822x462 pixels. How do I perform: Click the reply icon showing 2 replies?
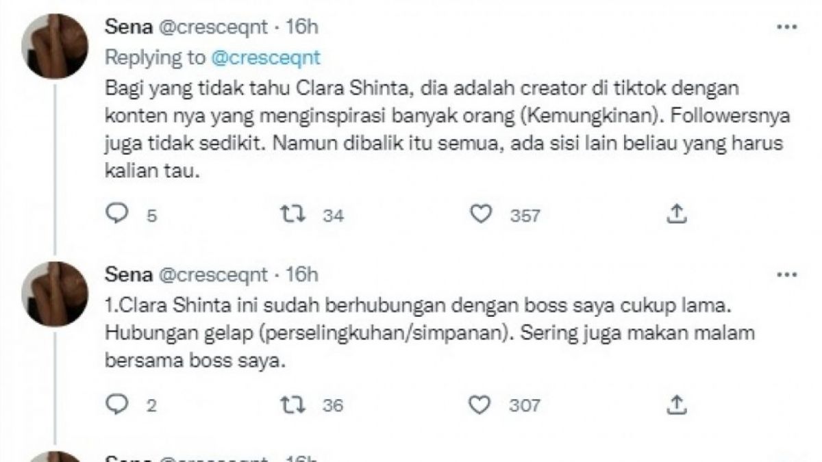pyautogui.click(x=118, y=404)
